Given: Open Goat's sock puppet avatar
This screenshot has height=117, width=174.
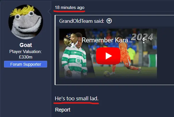Looking at the screenshot, I should click(x=26, y=22).
